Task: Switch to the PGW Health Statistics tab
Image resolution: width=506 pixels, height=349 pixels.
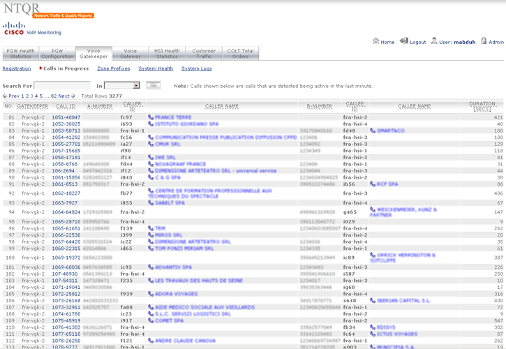Action: point(21,54)
